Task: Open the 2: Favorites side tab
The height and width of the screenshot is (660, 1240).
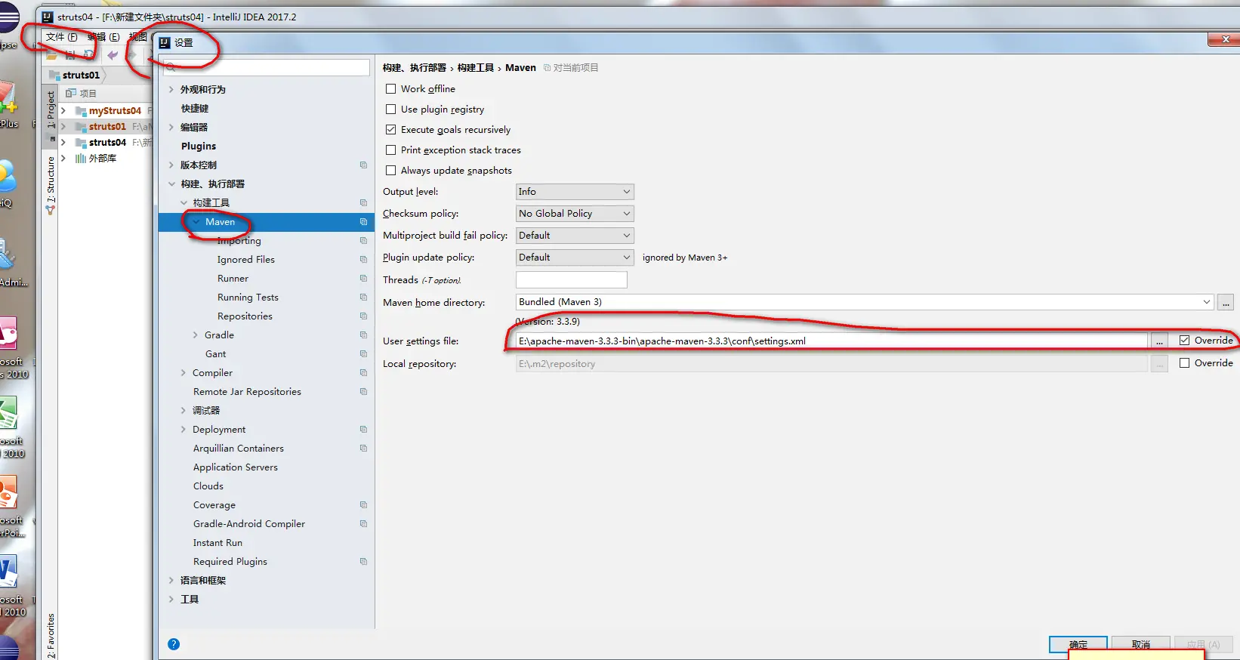Action: tap(51, 636)
